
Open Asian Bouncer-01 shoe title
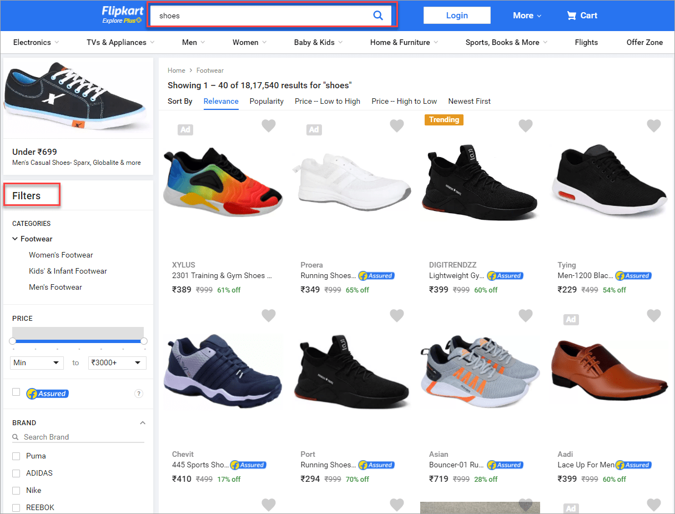[x=457, y=465]
